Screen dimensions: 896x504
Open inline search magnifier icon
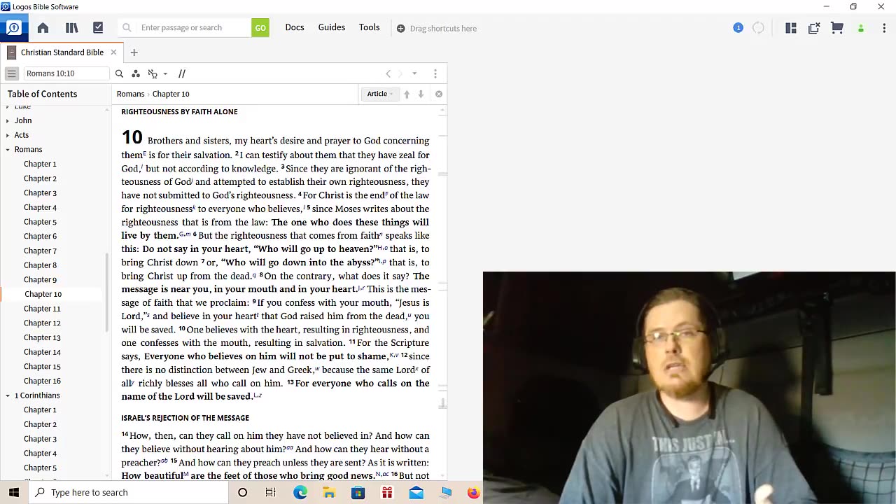coord(119,73)
